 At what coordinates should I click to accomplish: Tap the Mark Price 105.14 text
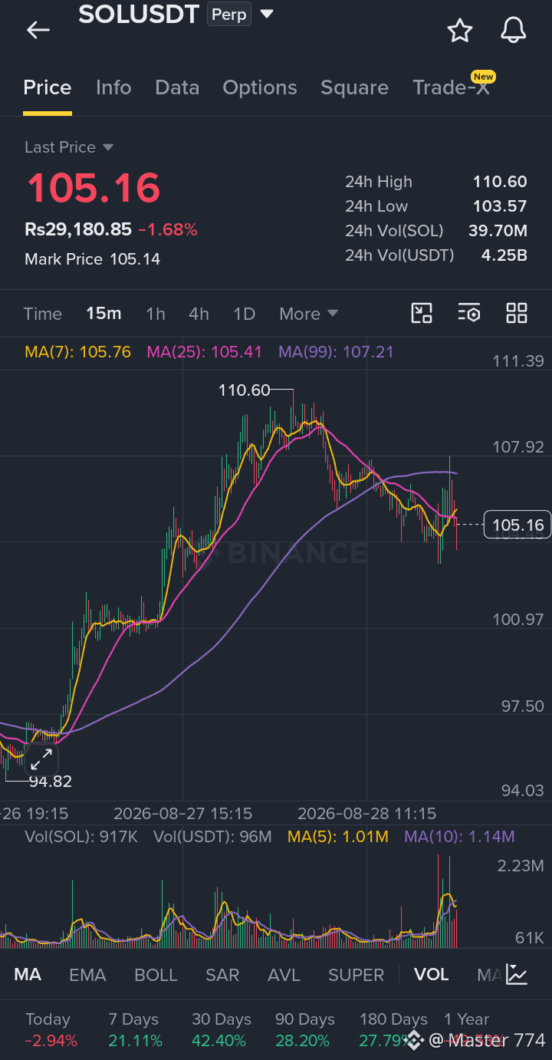coord(93,259)
